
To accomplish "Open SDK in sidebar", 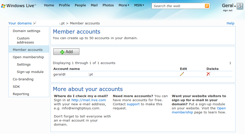I will click(x=16, y=87).
